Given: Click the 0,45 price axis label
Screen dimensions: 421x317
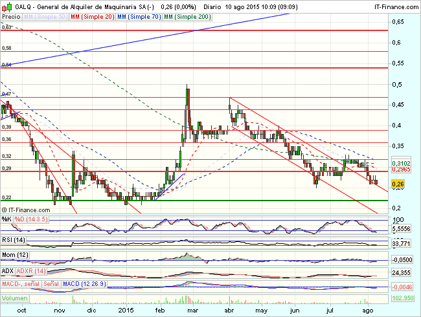Looking at the screenshot, I should 398,105.
